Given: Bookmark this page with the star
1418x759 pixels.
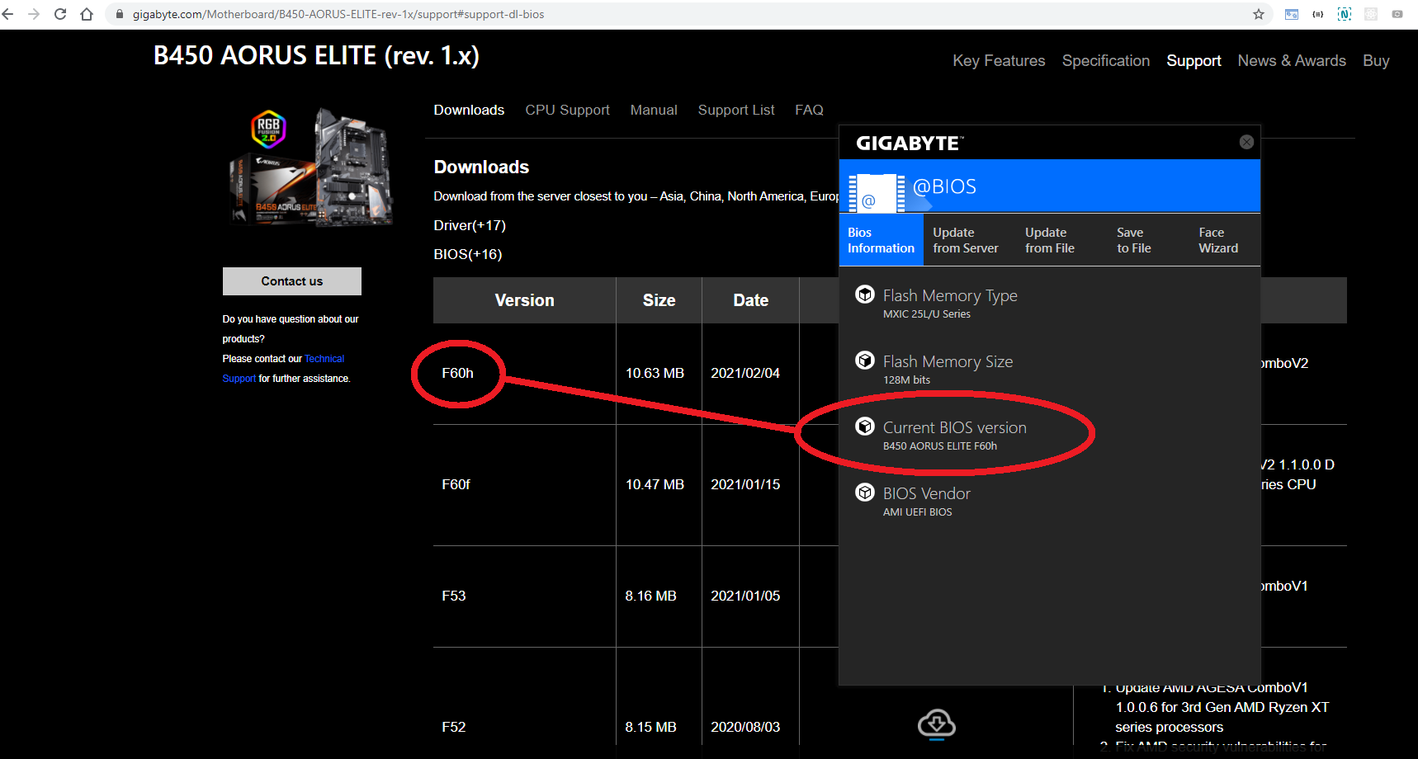Looking at the screenshot, I should click(1259, 14).
